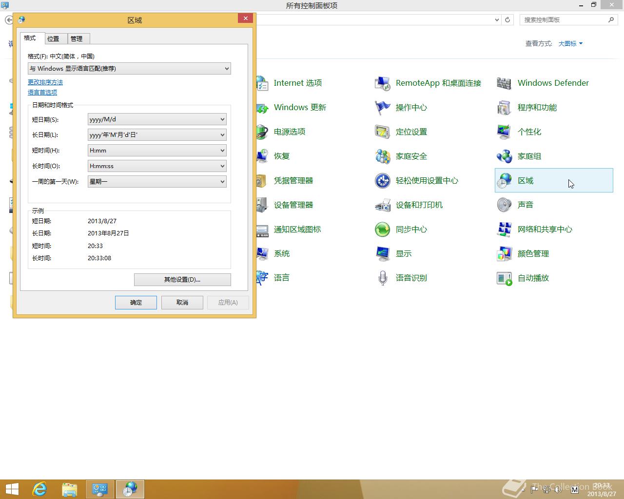Click the Control Panel taskbar button
Image resolution: width=624 pixels, height=499 pixels.
[100, 489]
